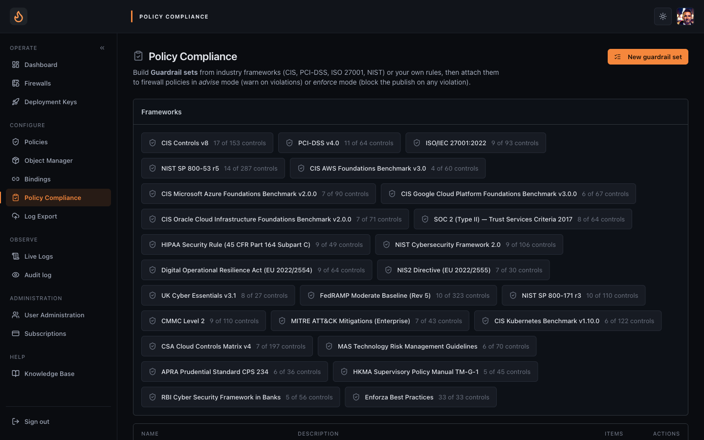The height and width of the screenshot is (440, 704).
Task: Select Enforza Best Practices framework
Action: [x=420, y=397]
